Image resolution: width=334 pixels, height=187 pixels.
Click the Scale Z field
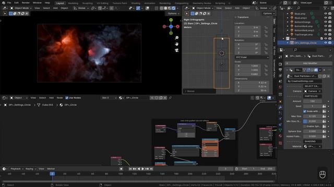pyautogui.click(x=248, y=74)
